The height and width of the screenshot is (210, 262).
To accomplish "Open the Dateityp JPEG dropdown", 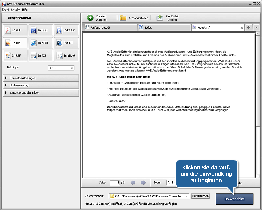I will (61, 68).
